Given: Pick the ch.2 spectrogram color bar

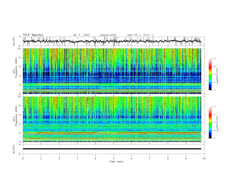Looking at the screenshot, I should (210, 122).
